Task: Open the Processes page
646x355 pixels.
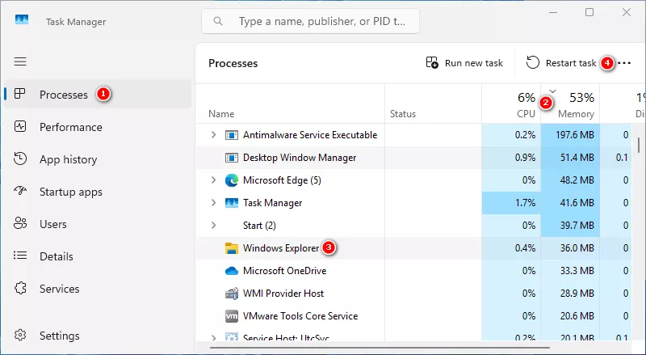Action: coord(98,95)
